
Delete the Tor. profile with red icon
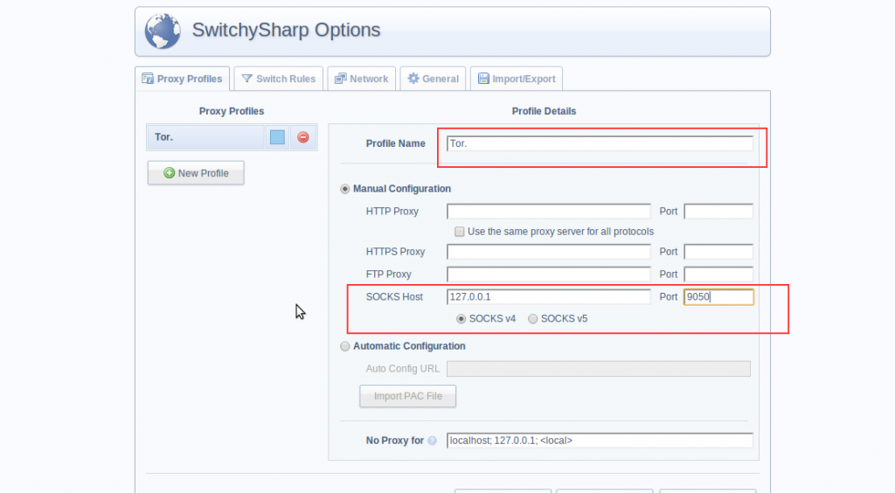point(303,137)
